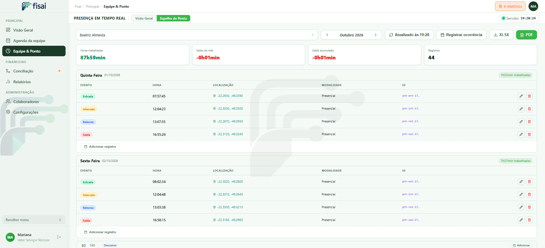Switch to the Visão Geral tab

point(144,18)
